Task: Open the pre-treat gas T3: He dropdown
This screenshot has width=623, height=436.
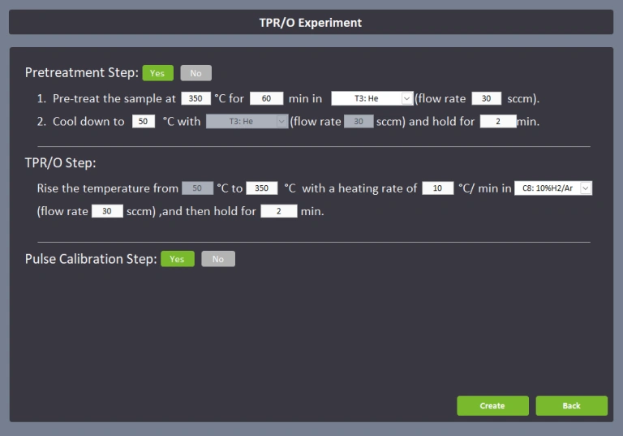Action: (x=372, y=98)
